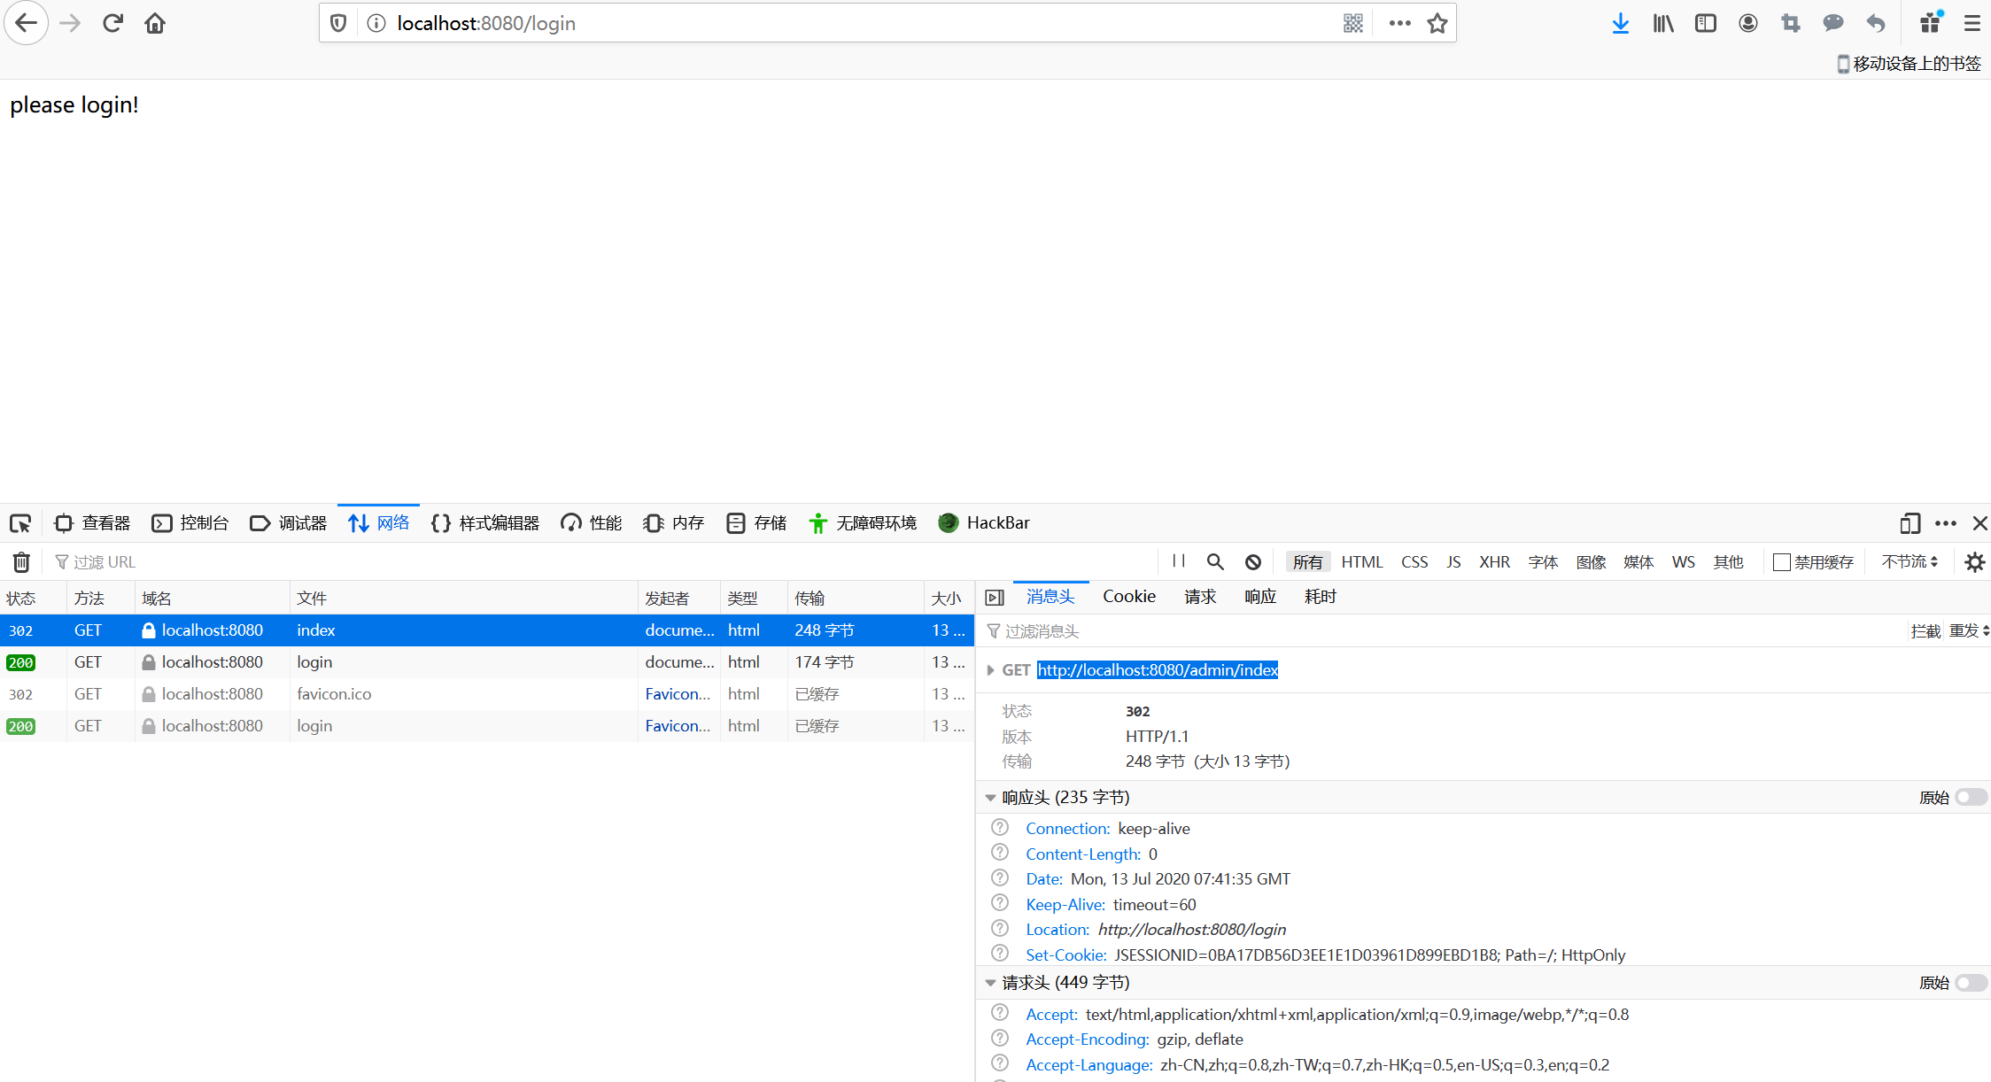Viewport: 1991px width, 1082px height.
Task: Switch to 控制台 console tab
Action: click(x=190, y=523)
